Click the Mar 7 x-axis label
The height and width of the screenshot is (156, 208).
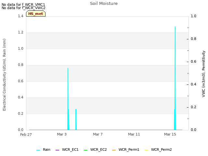(x=98, y=134)
